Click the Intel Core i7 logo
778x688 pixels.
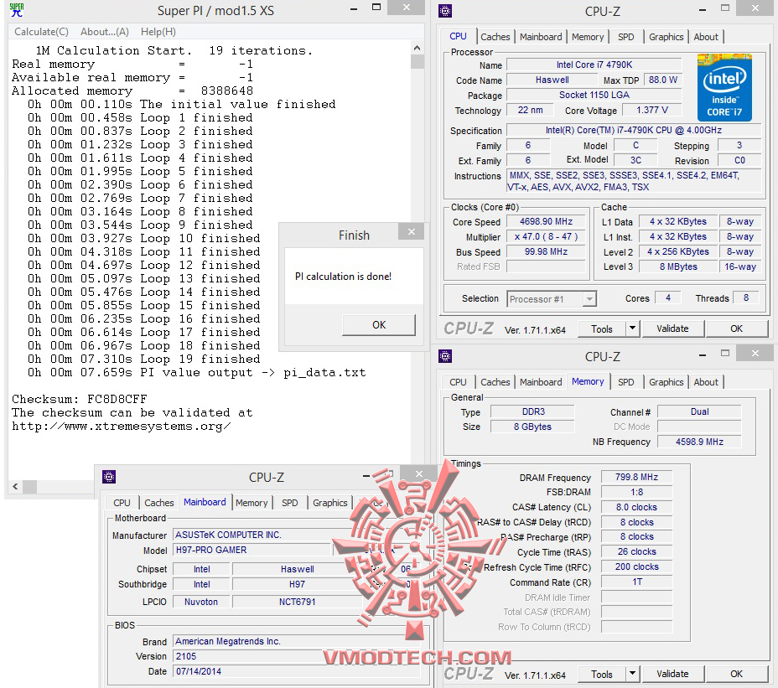[724, 88]
